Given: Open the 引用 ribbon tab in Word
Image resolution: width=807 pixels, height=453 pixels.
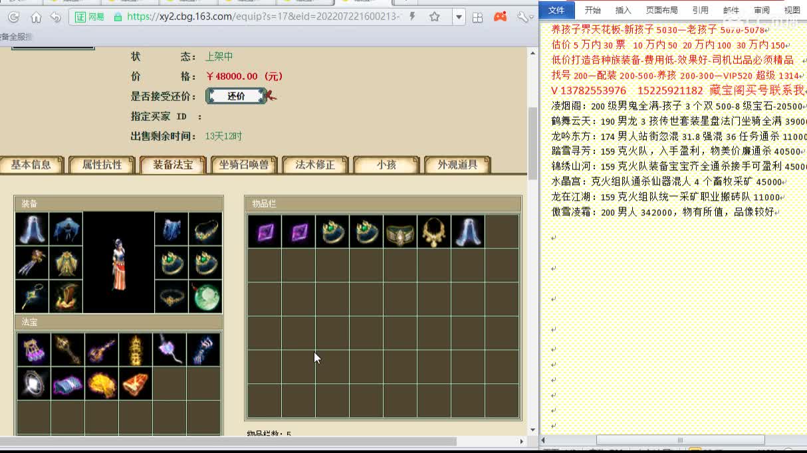Looking at the screenshot, I should click(x=700, y=10).
